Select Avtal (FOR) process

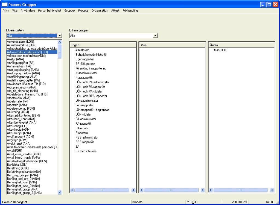pyautogui.click(x=14, y=151)
